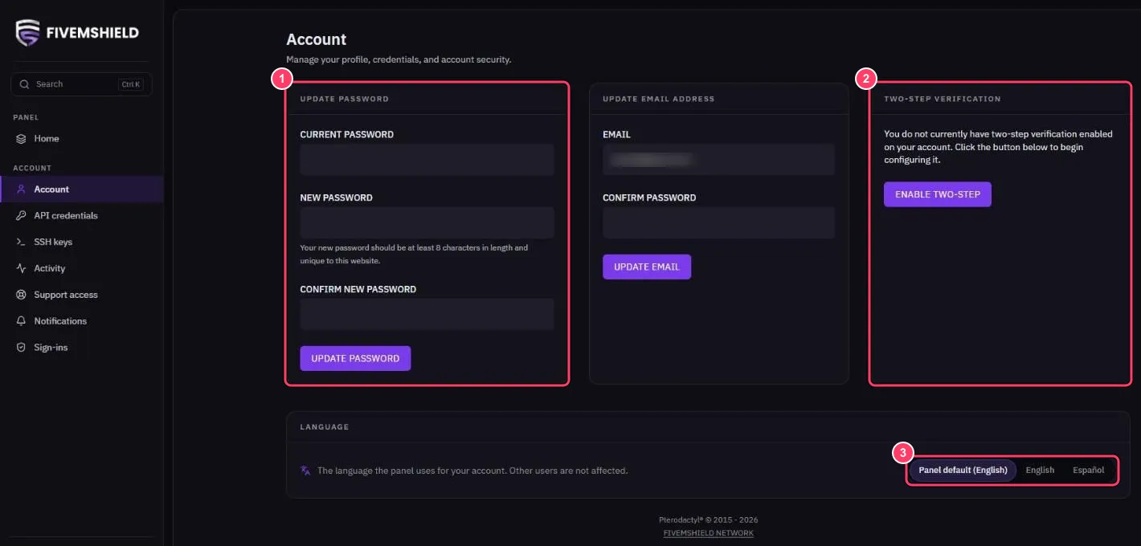The width and height of the screenshot is (1141, 546).
Task: Open the Home menu label
Action: click(x=47, y=139)
